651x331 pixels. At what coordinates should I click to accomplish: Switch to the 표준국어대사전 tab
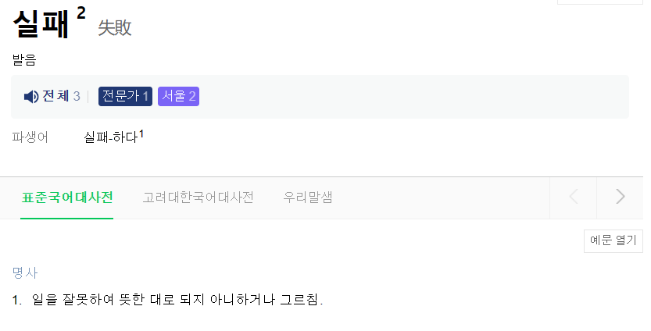[x=67, y=198]
